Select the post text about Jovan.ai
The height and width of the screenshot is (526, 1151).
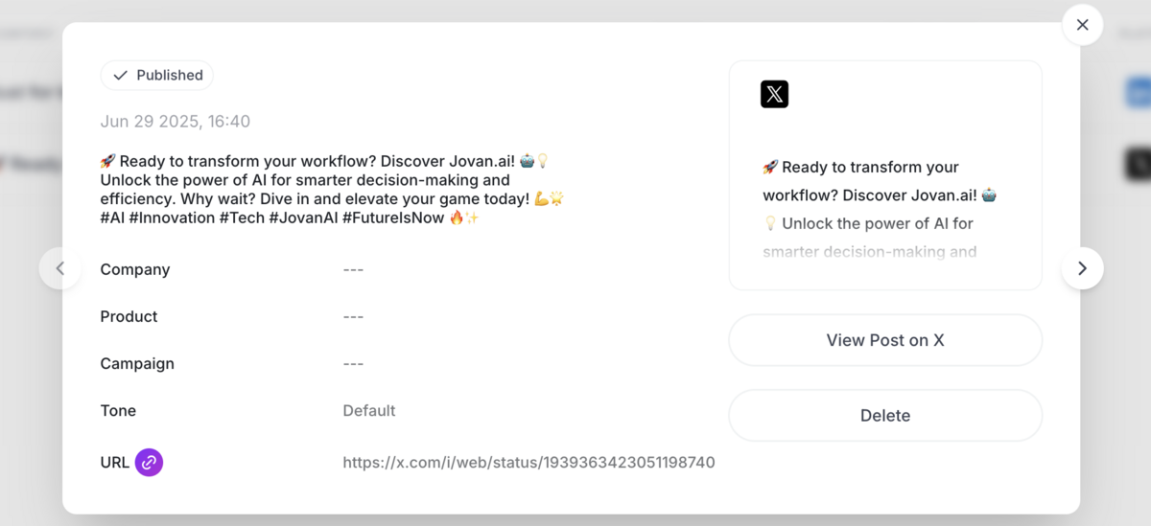(332, 190)
